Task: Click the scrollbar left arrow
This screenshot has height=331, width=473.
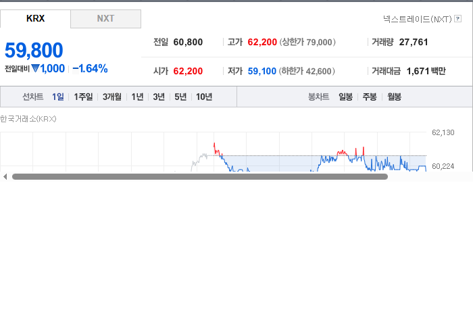Action: point(5,177)
